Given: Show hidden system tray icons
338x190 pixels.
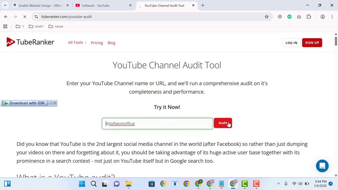Looking at the screenshot, I should [278, 184].
